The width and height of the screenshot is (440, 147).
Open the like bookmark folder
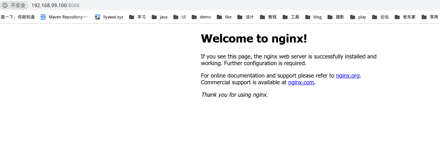coord(224,17)
